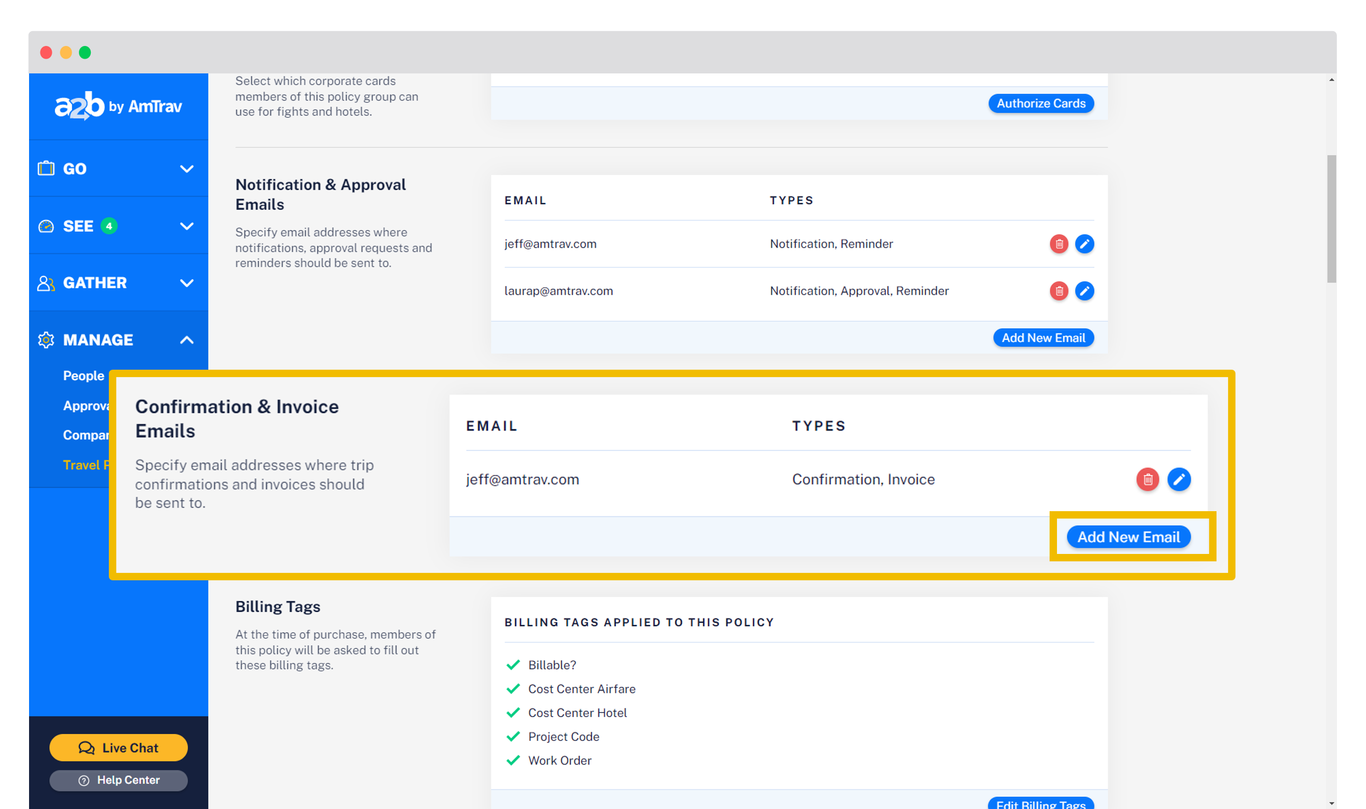The height and width of the screenshot is (809, 1366).
Task: Expand the SEE menu chevron
Action: coord(186,226)
